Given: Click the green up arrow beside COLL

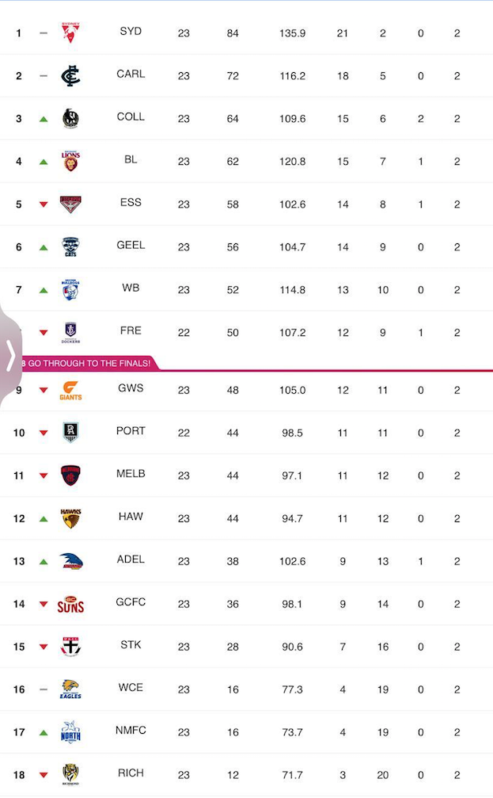Looking at the screenshot, I should (x=42, y=117).
